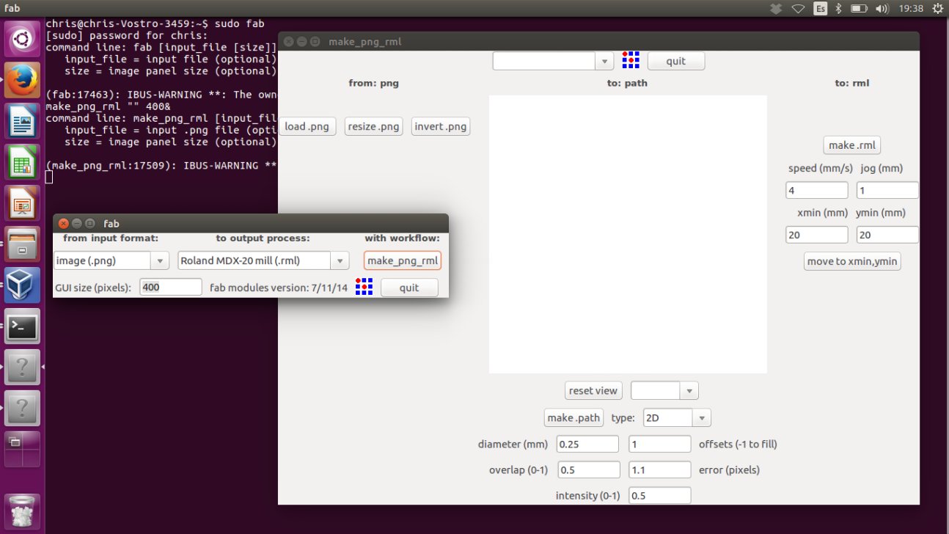Open LibreOffice Impress presentation launcher icon
The image size is (949, 534).
click(23, 203)
